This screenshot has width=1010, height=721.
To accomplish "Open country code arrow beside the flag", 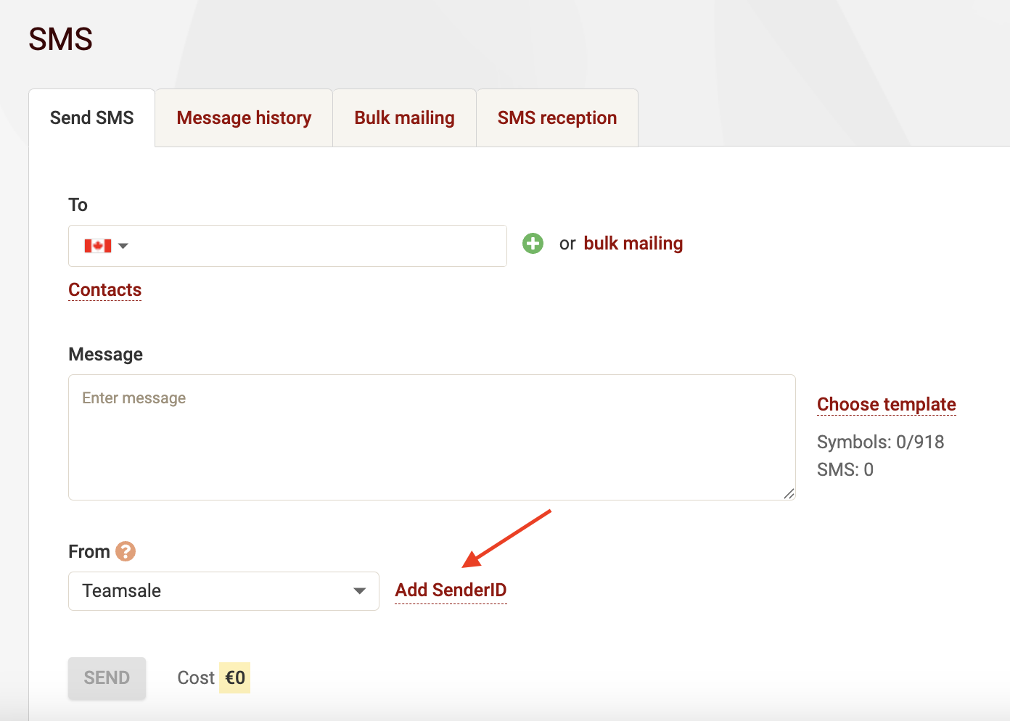I will click(123, 246).
